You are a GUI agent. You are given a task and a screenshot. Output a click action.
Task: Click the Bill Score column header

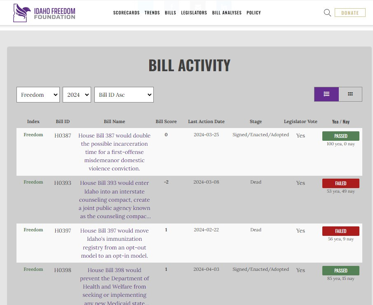click(x=166, y=121)
